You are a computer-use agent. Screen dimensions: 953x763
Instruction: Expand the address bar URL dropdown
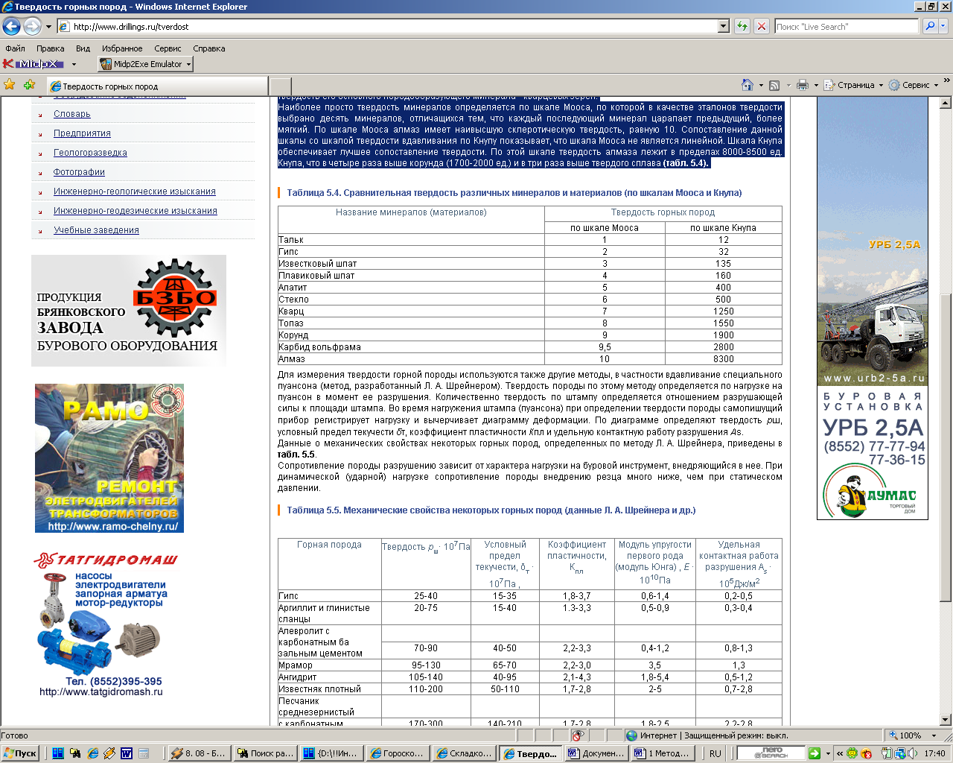click(x=723, y=26)
